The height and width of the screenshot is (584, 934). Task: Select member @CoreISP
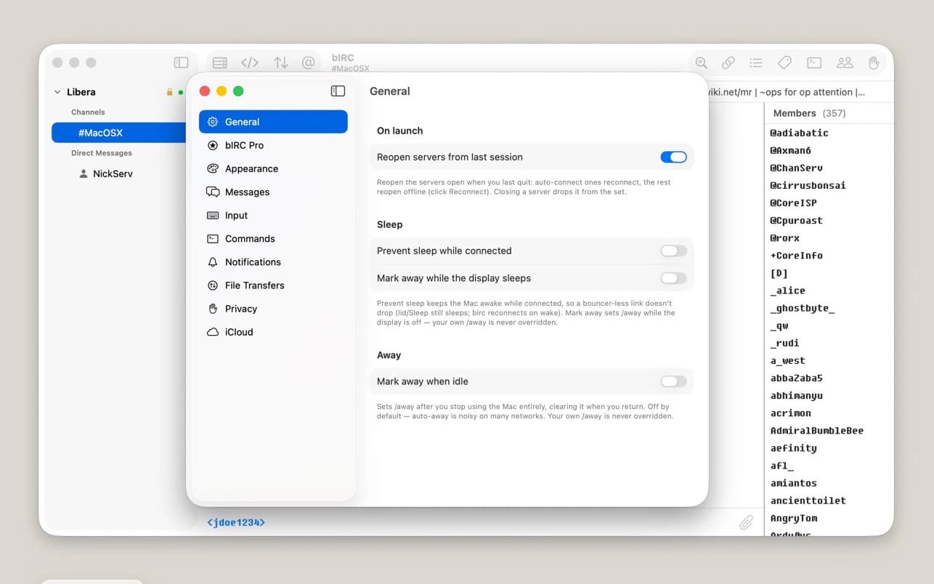point(793,203)
